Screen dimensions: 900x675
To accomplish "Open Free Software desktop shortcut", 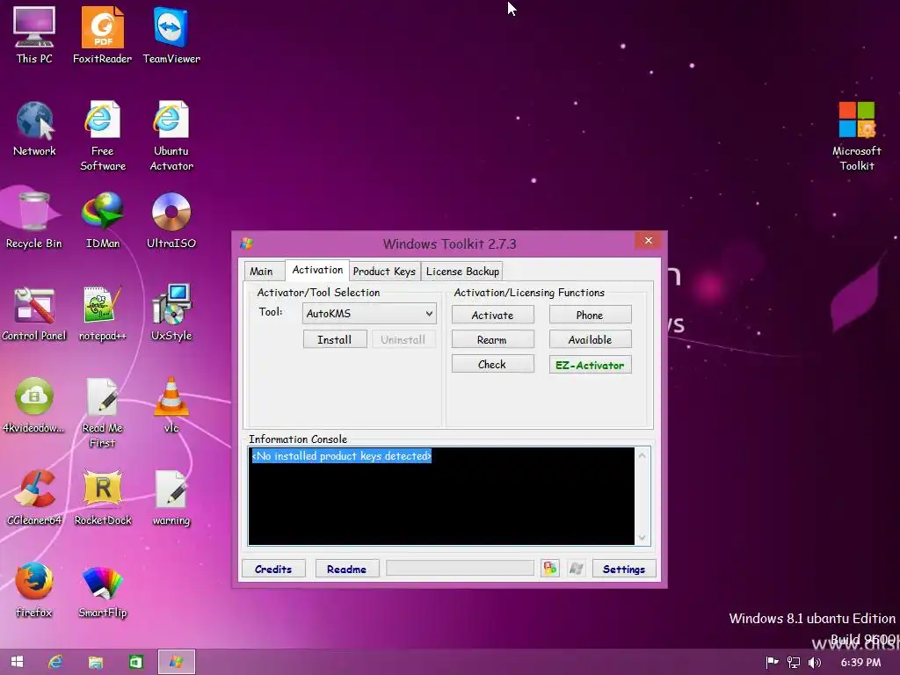I will 102,135.
